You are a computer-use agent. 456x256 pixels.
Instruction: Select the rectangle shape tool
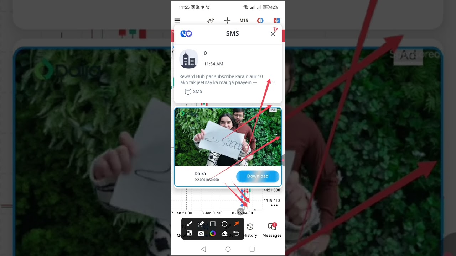coord(213,224)
